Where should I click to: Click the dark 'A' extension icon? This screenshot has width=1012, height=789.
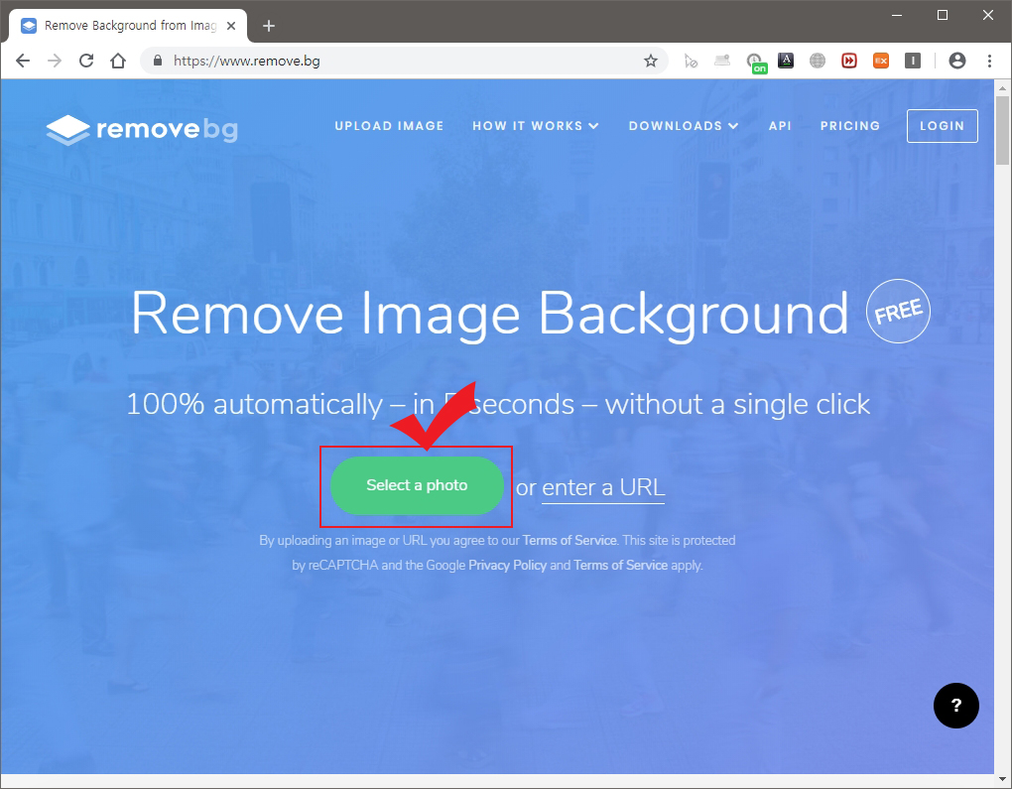[x=786, y=61]
